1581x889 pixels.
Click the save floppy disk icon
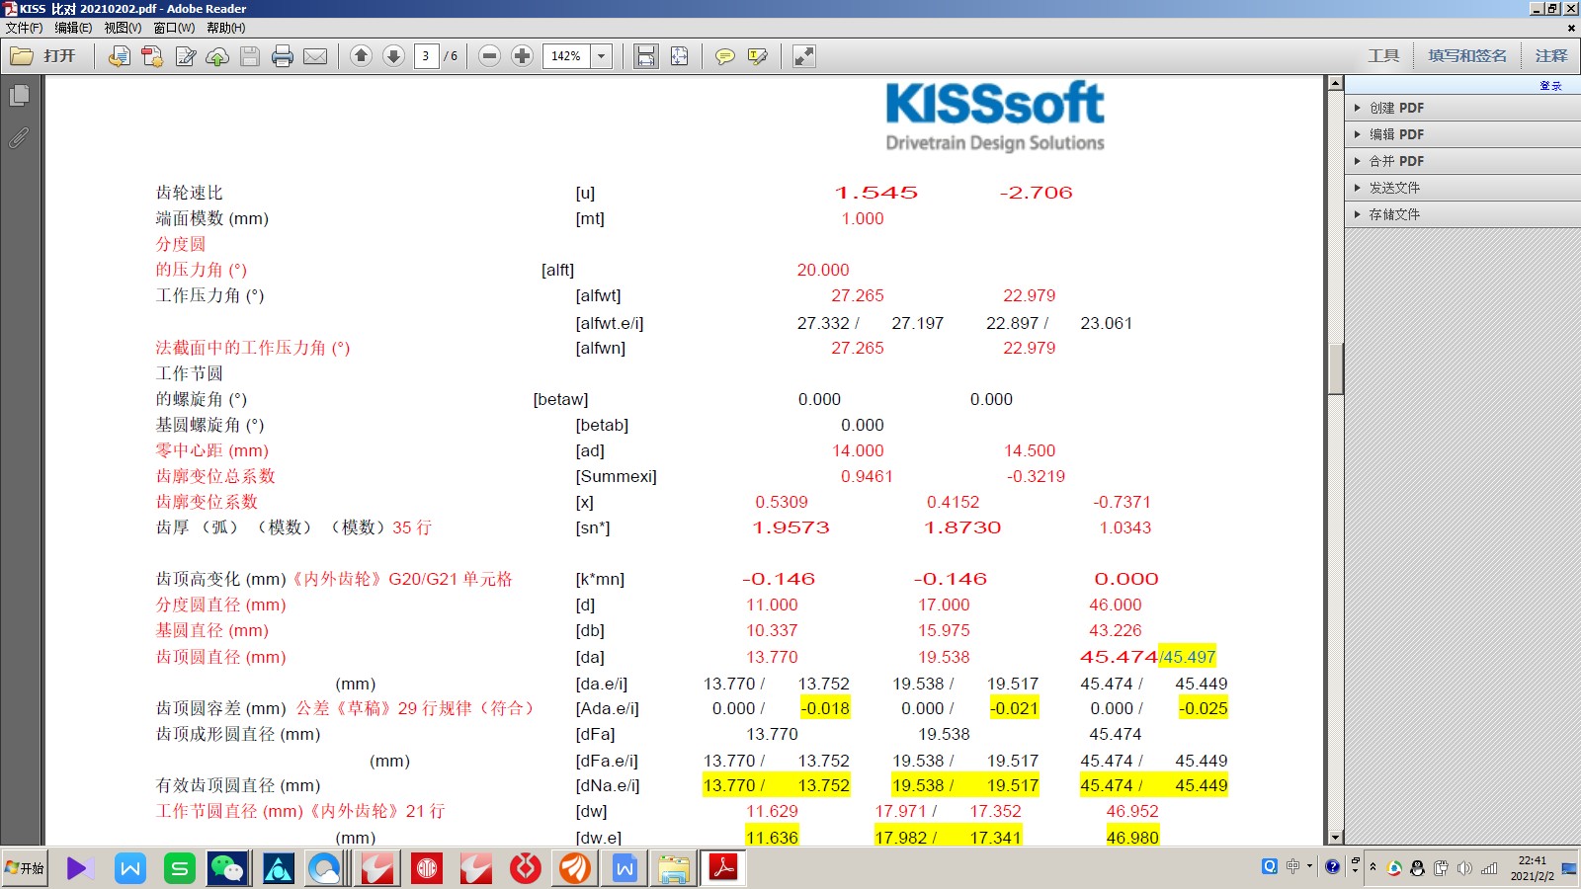[x=250, y=56]
